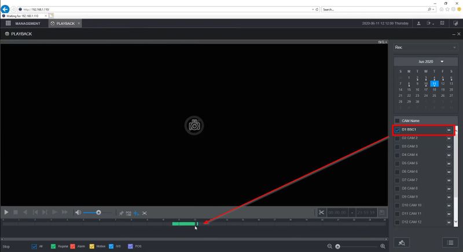Mute the speaker volume icon
Image resolution: width=463 pixels, height=252 pixels.
click(78, 212)
